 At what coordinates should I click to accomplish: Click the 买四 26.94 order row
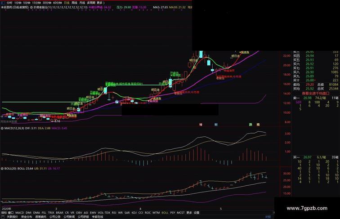316,56
